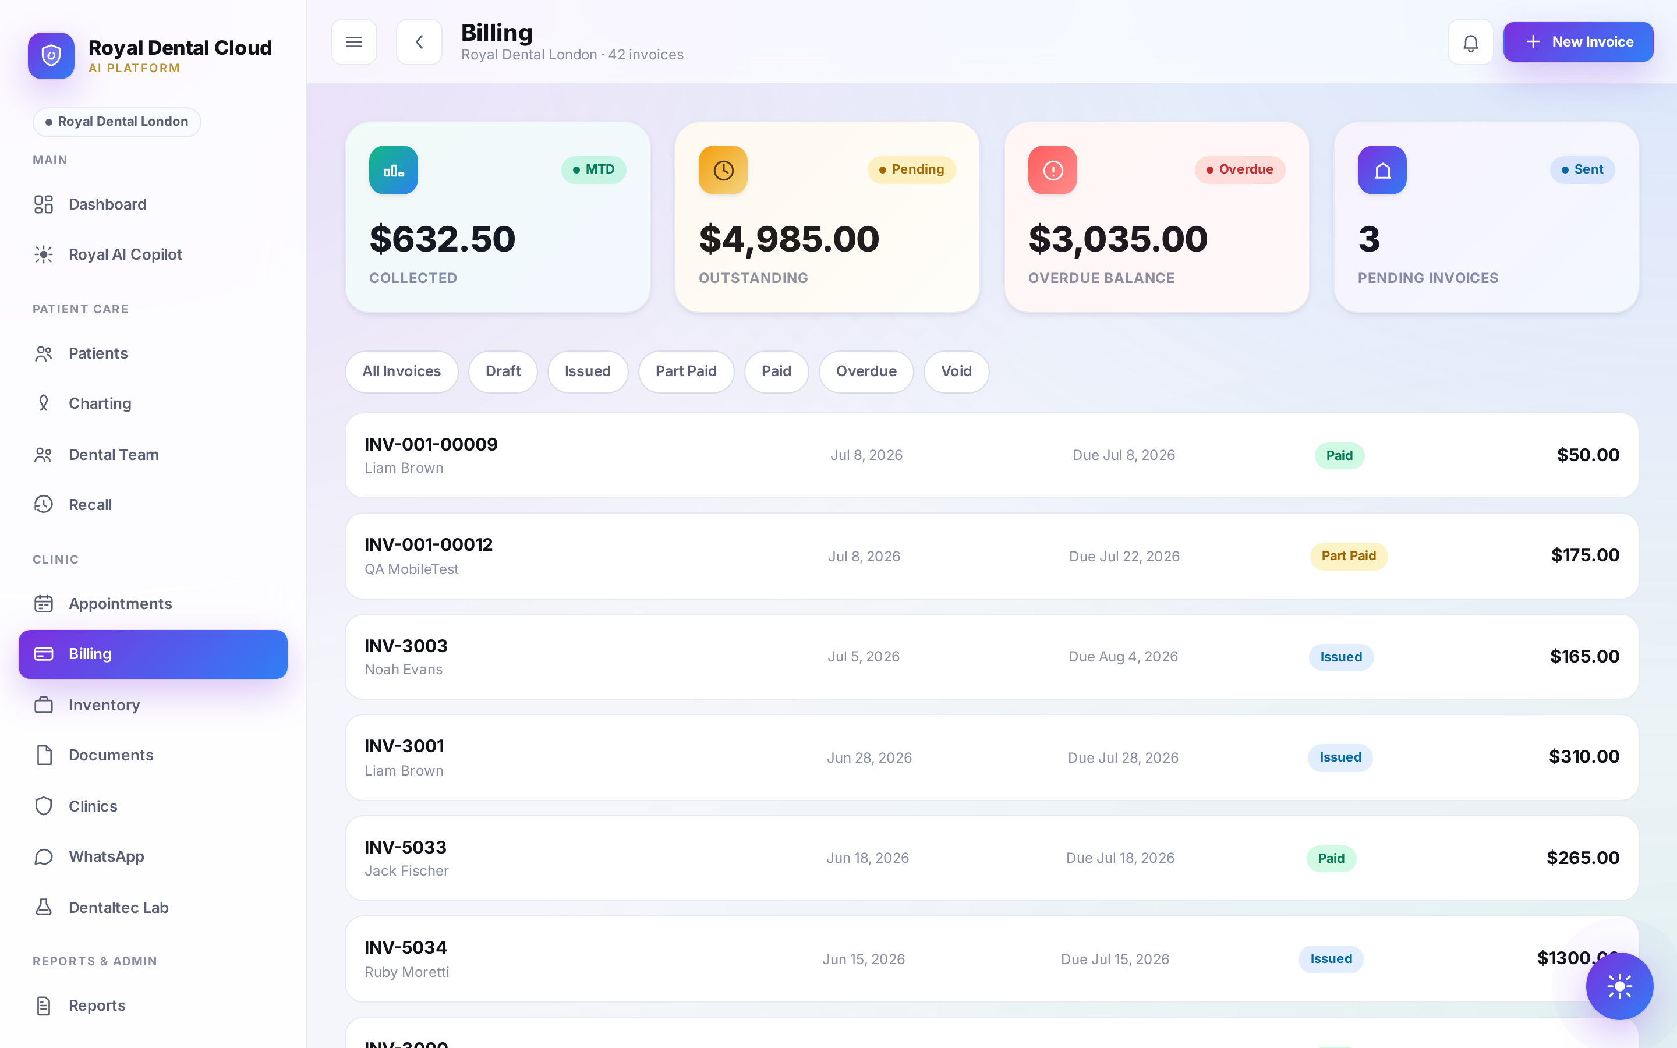Viewport: 1677px width, 1048px height.
Task: Filter invoices by Void
Action: click(x=956, y=371)
